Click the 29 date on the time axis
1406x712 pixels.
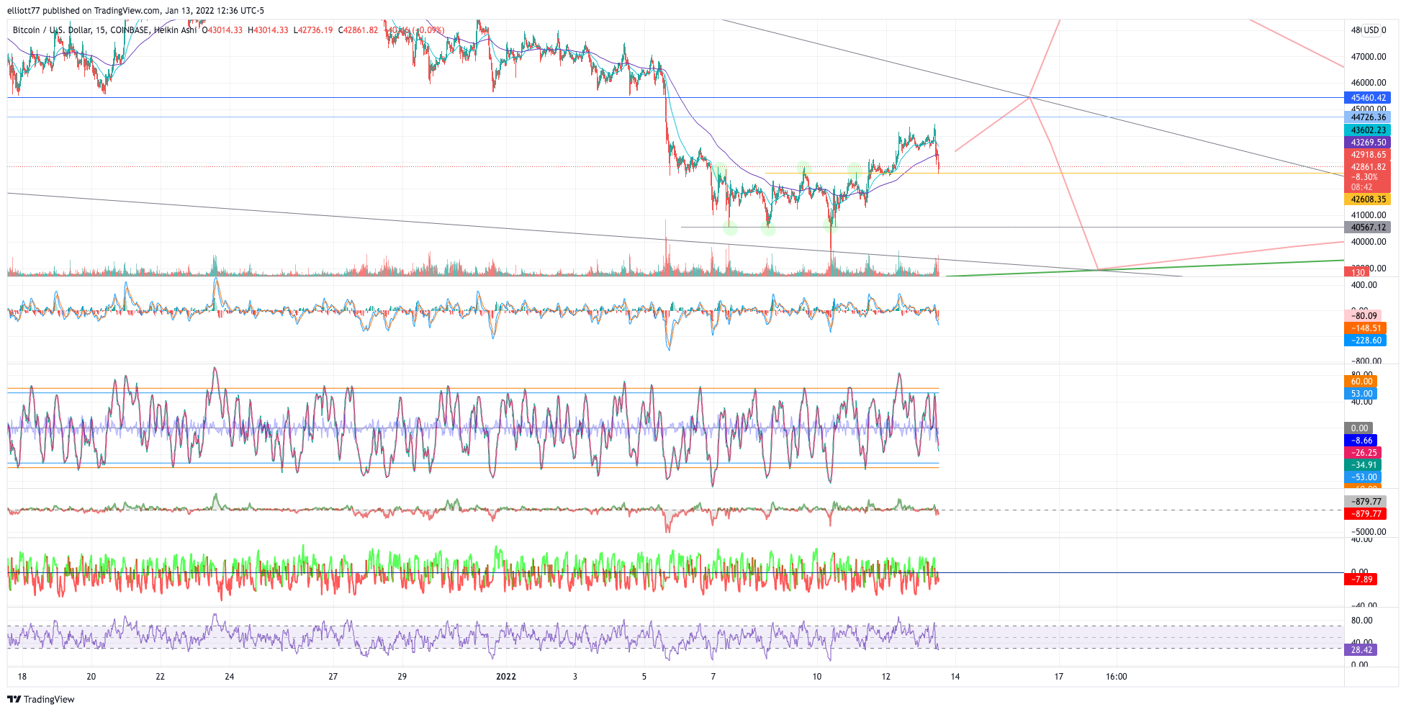(402, 677)
